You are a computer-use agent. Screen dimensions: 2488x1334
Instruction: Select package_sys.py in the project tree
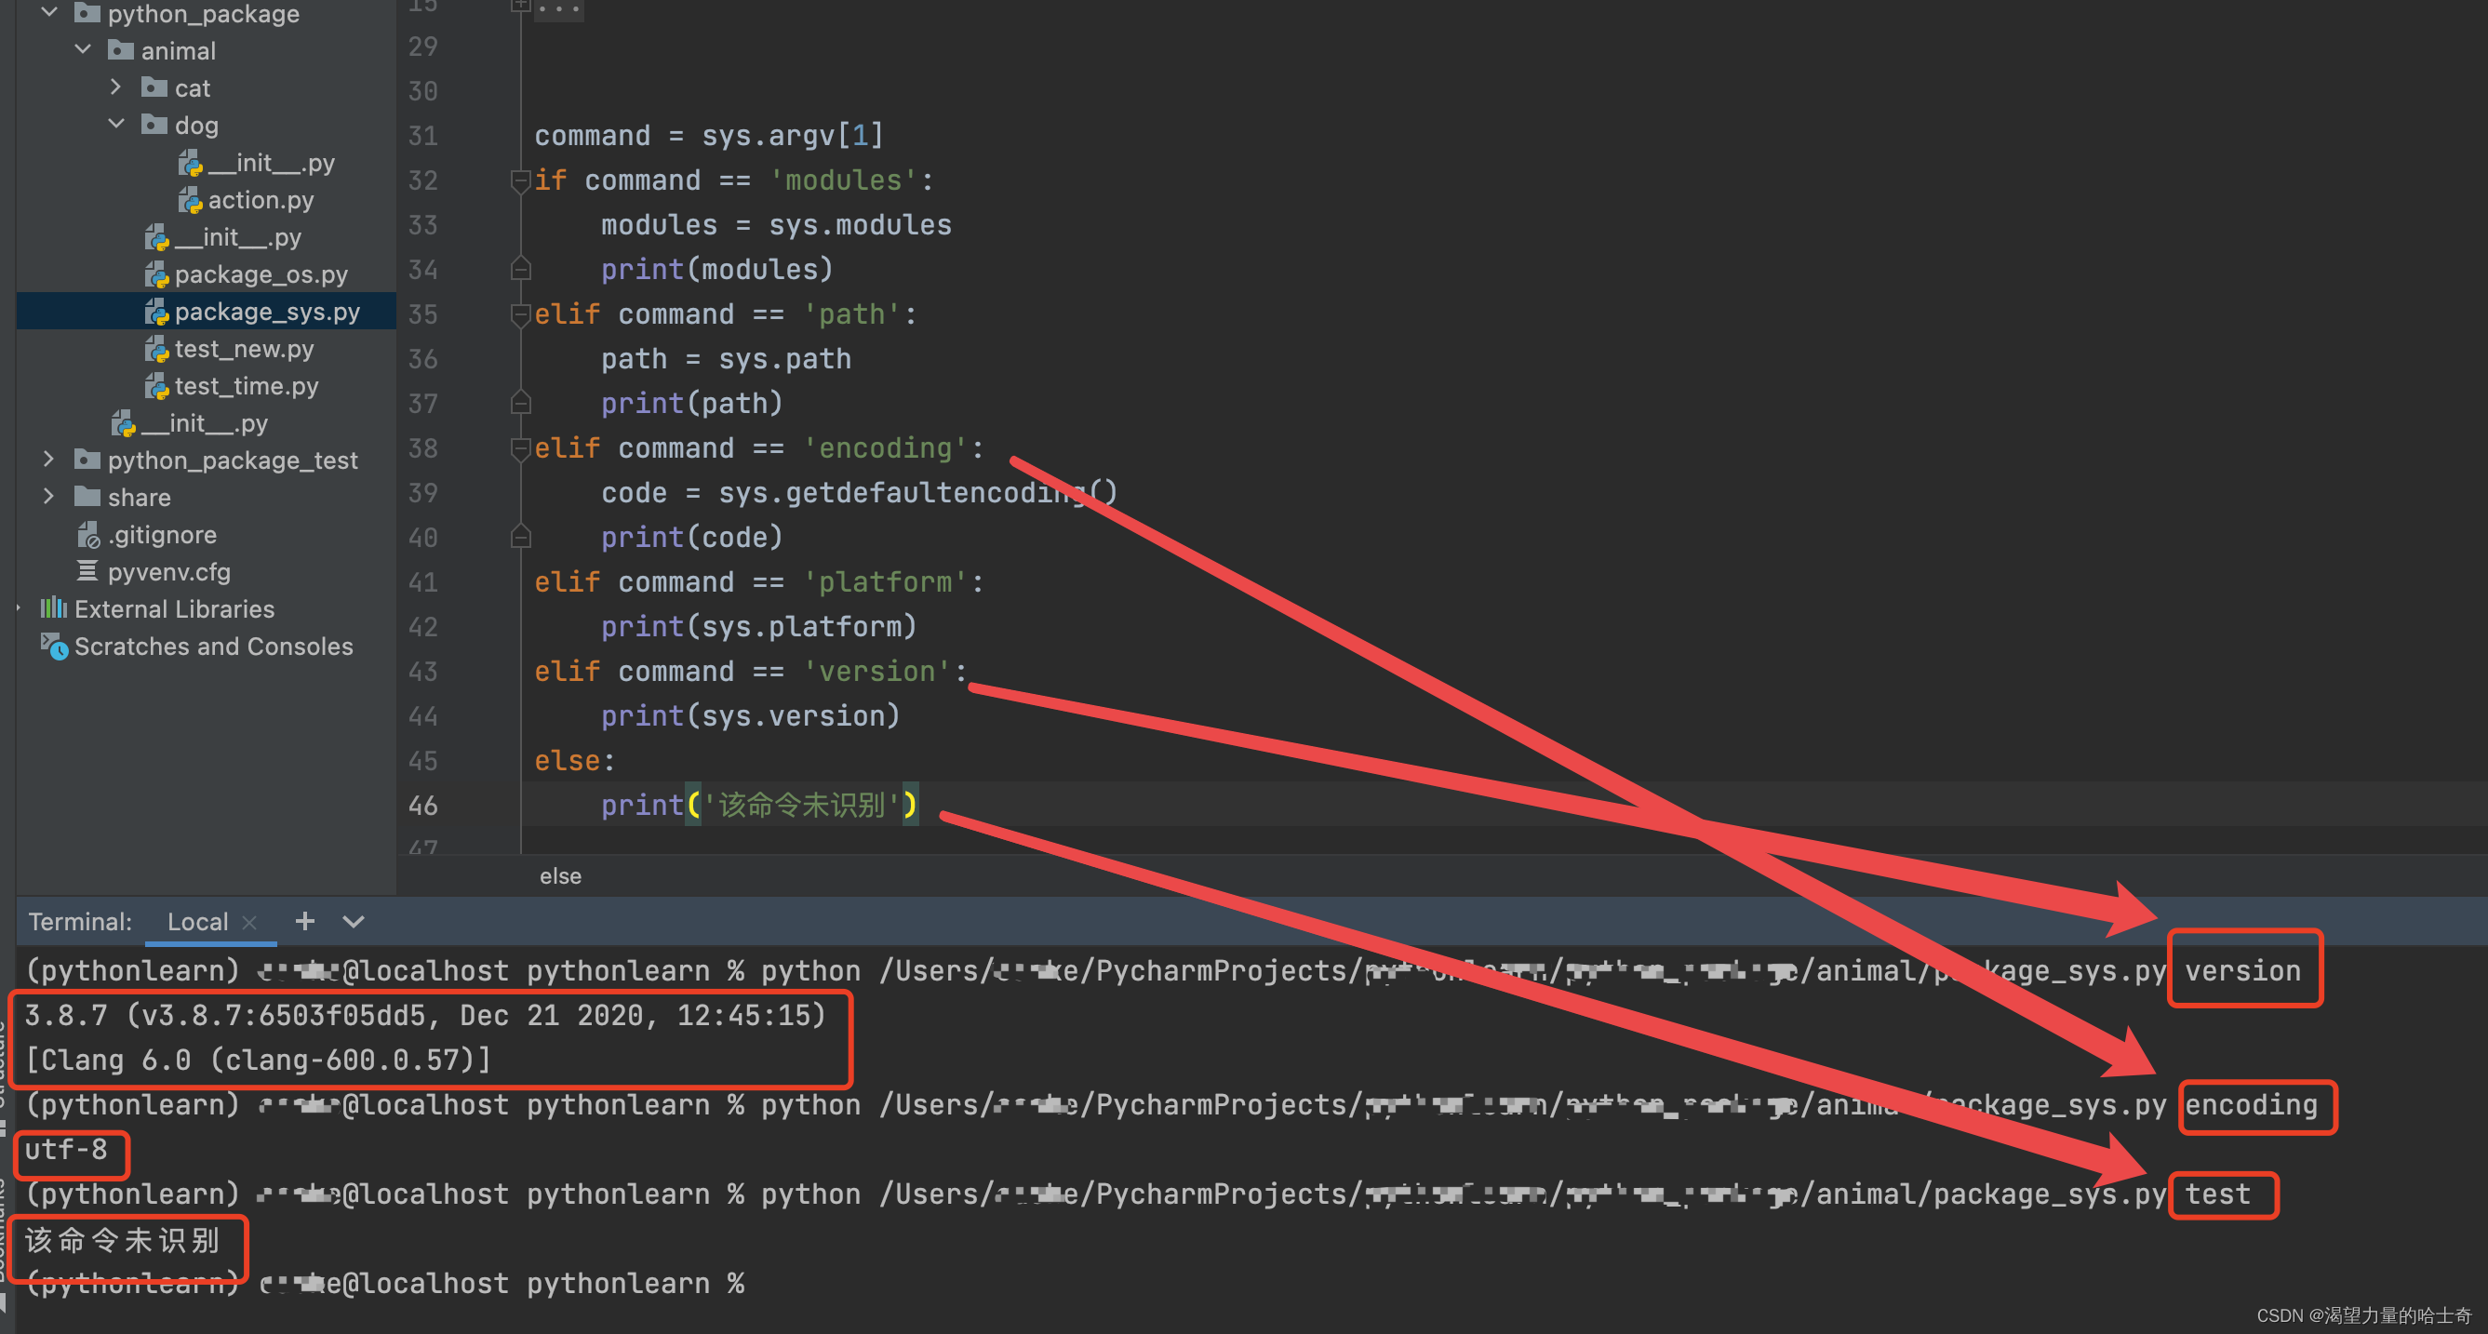[x=266, y=312]
